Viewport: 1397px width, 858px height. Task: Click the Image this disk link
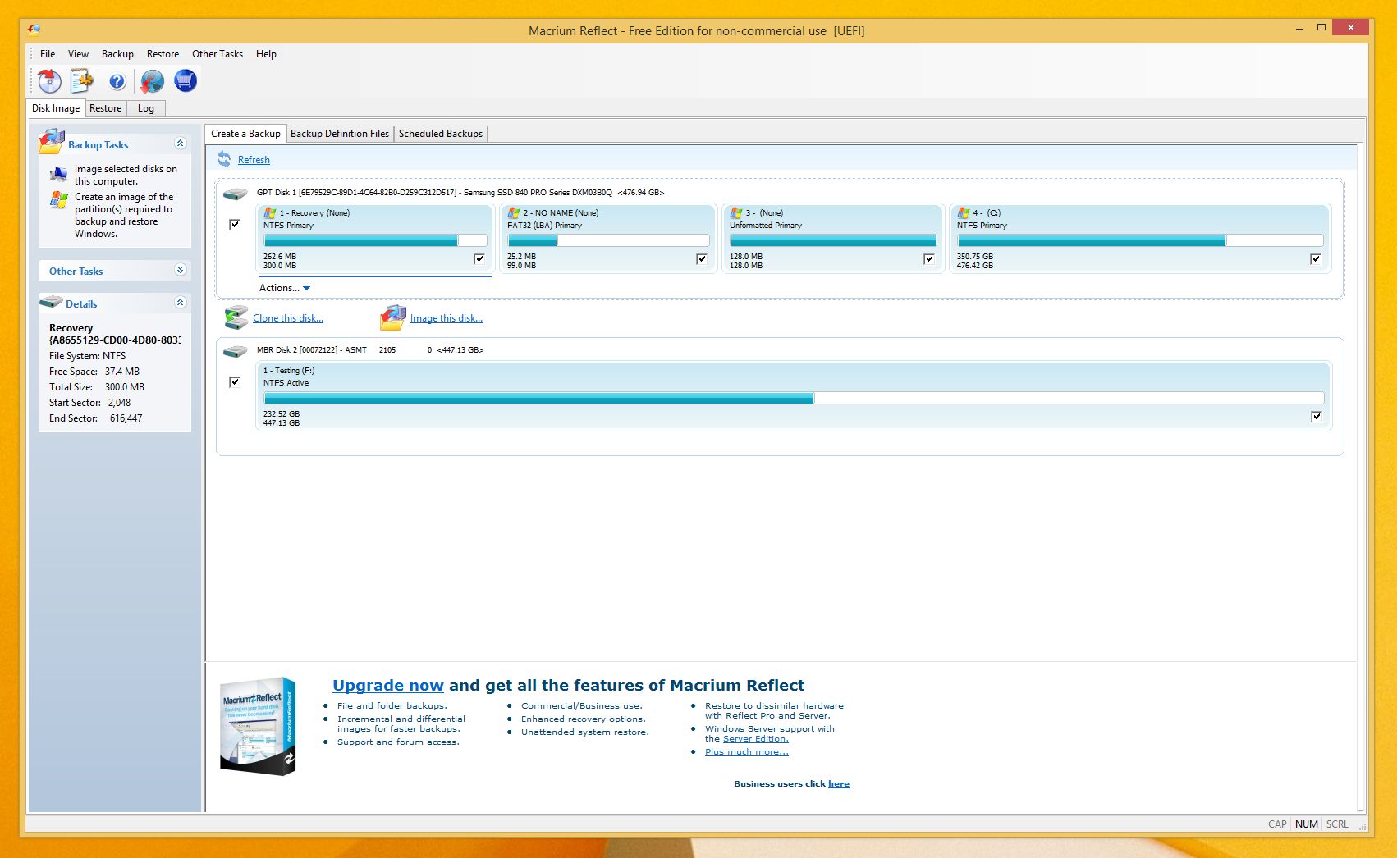(447, 318)
